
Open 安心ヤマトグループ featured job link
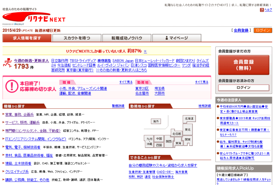coord(245,155)
